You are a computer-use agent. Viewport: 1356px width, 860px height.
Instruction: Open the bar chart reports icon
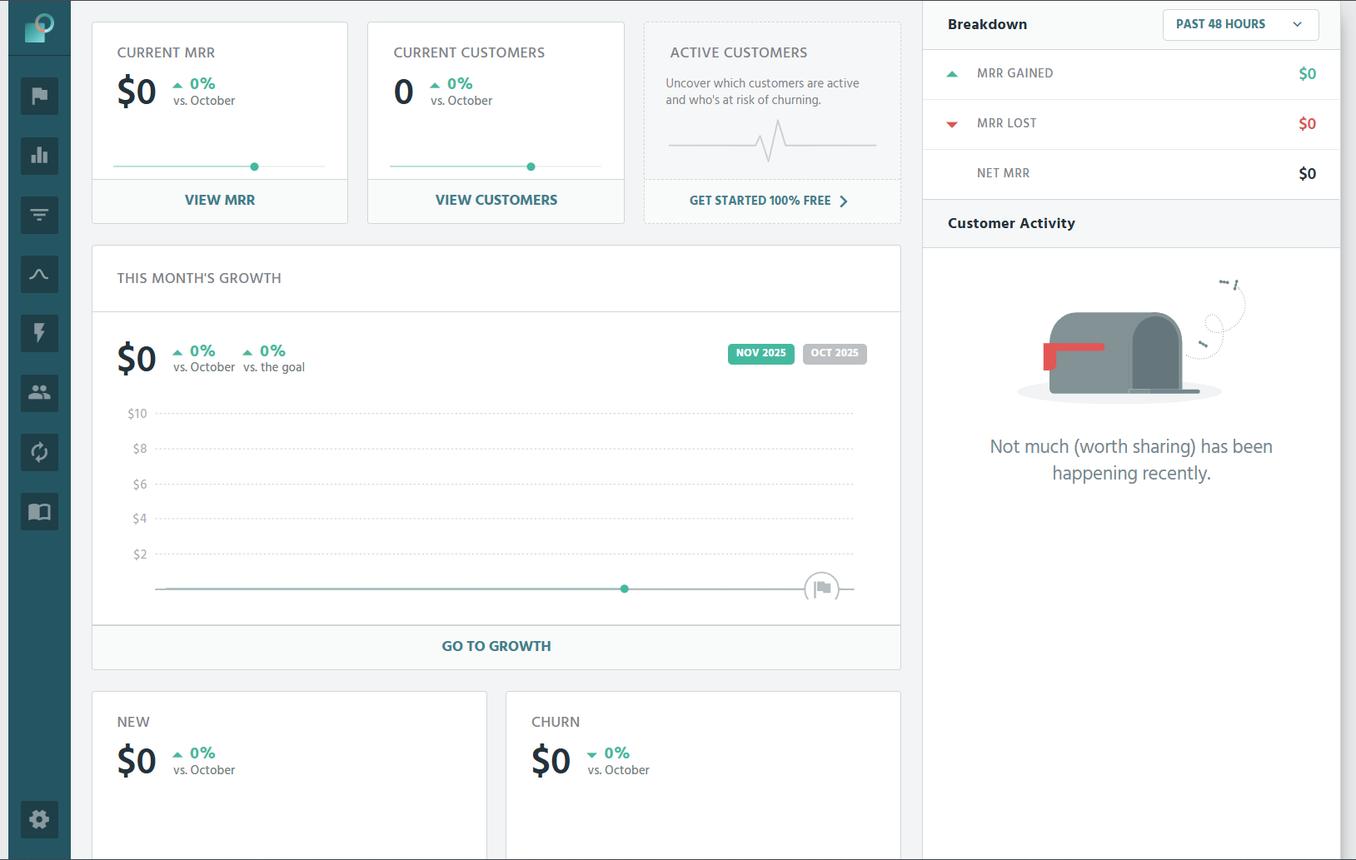pyautogui.click(x=38, y=156)
